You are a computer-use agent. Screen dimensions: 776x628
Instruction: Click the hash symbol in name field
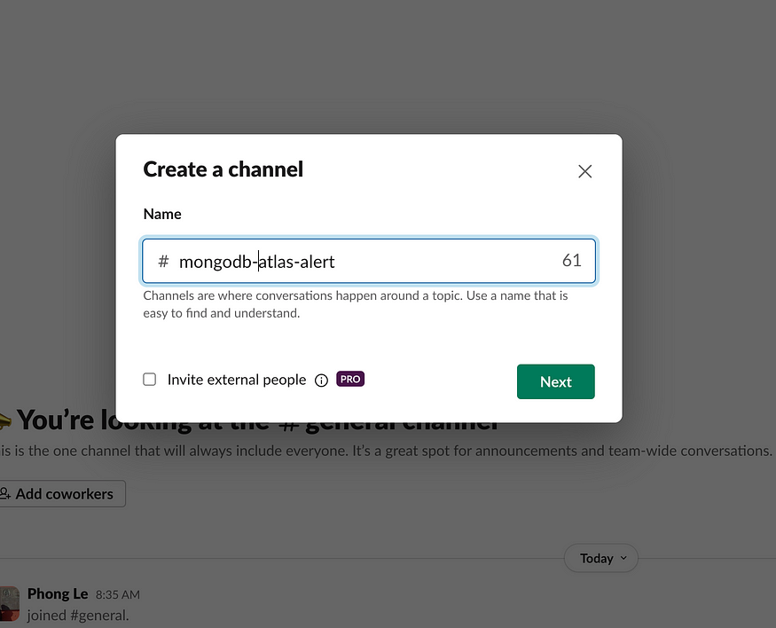pos(163,261)
